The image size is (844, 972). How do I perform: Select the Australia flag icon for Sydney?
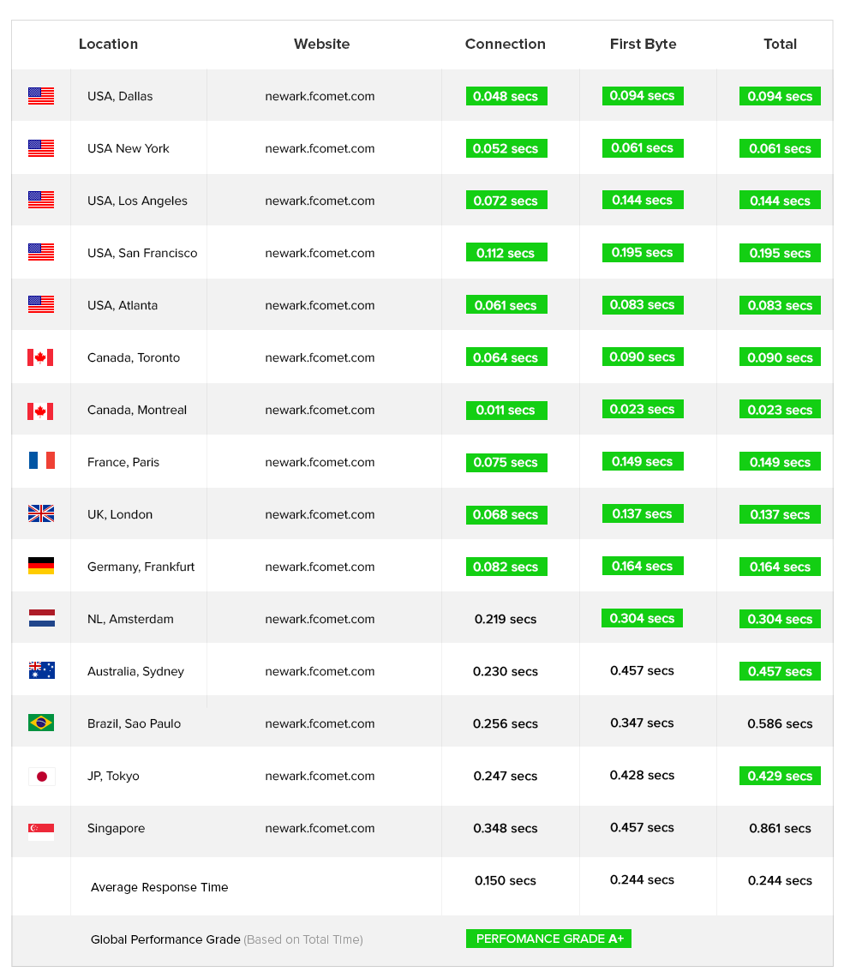(x=41, y=670)
